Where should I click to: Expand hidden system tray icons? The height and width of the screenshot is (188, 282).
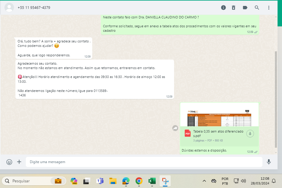(x=204, y=181)
